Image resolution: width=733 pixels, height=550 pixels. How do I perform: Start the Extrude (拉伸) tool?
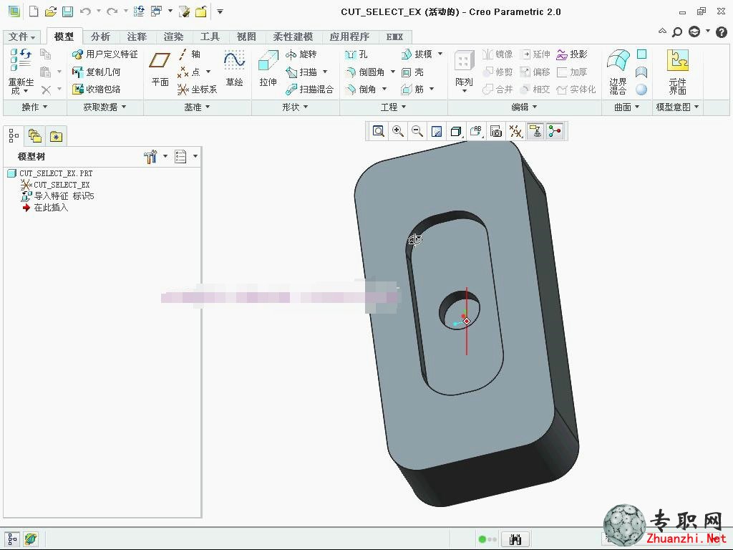(x=268, y=69)
